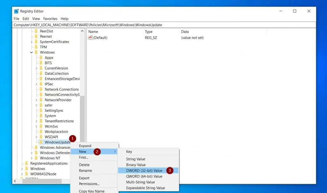The height and width of the screenshot is (193, 327).
Task: Expand the SystemCertificates node
Action: pos(32,42)
